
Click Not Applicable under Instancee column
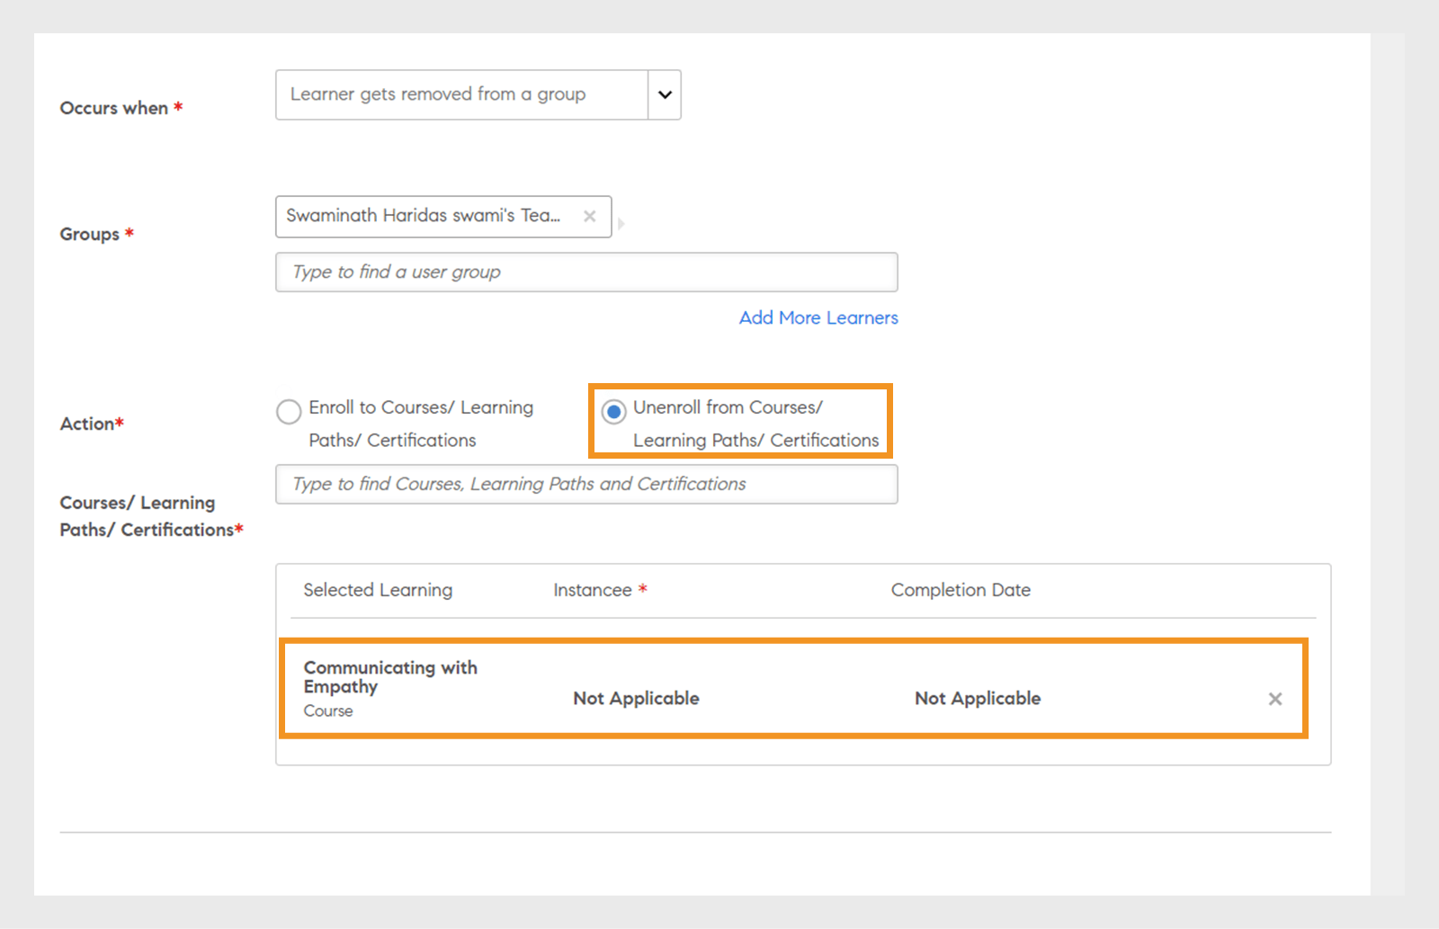click(636, 698)
